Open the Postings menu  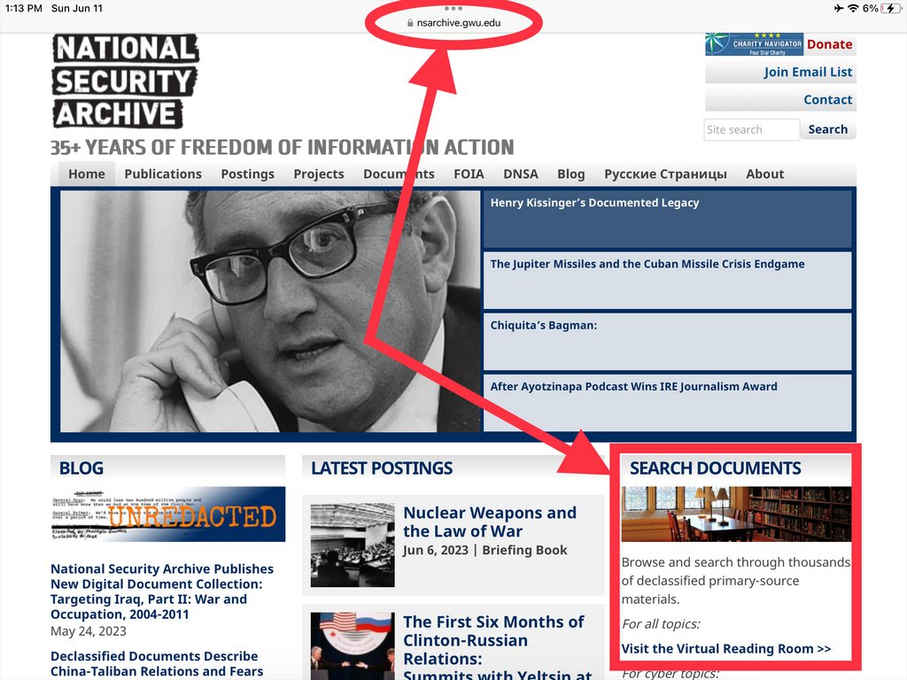pyautogui.click(x=248, y=174)
